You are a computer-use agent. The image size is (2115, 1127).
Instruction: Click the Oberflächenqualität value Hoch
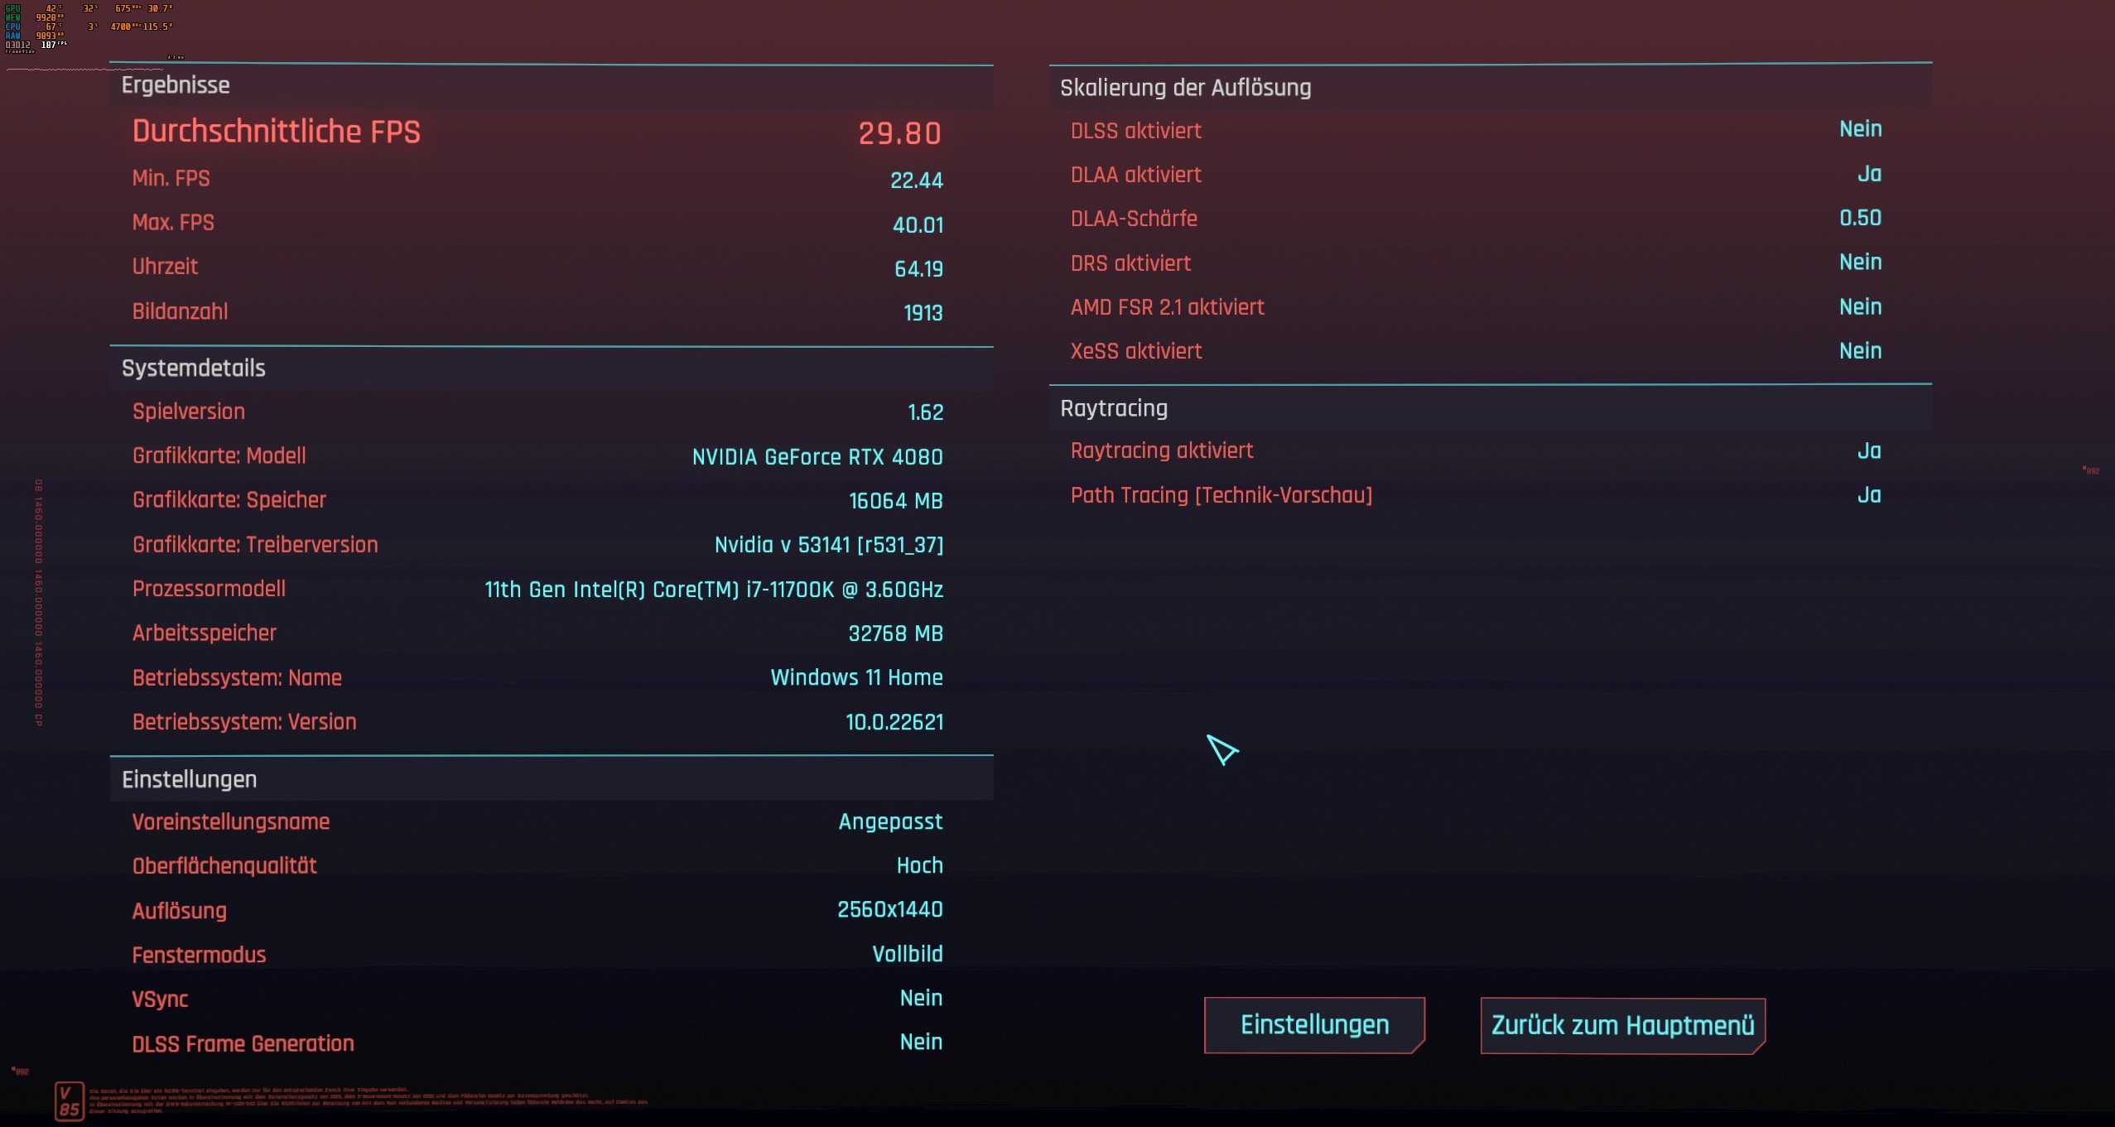(919, 865)
